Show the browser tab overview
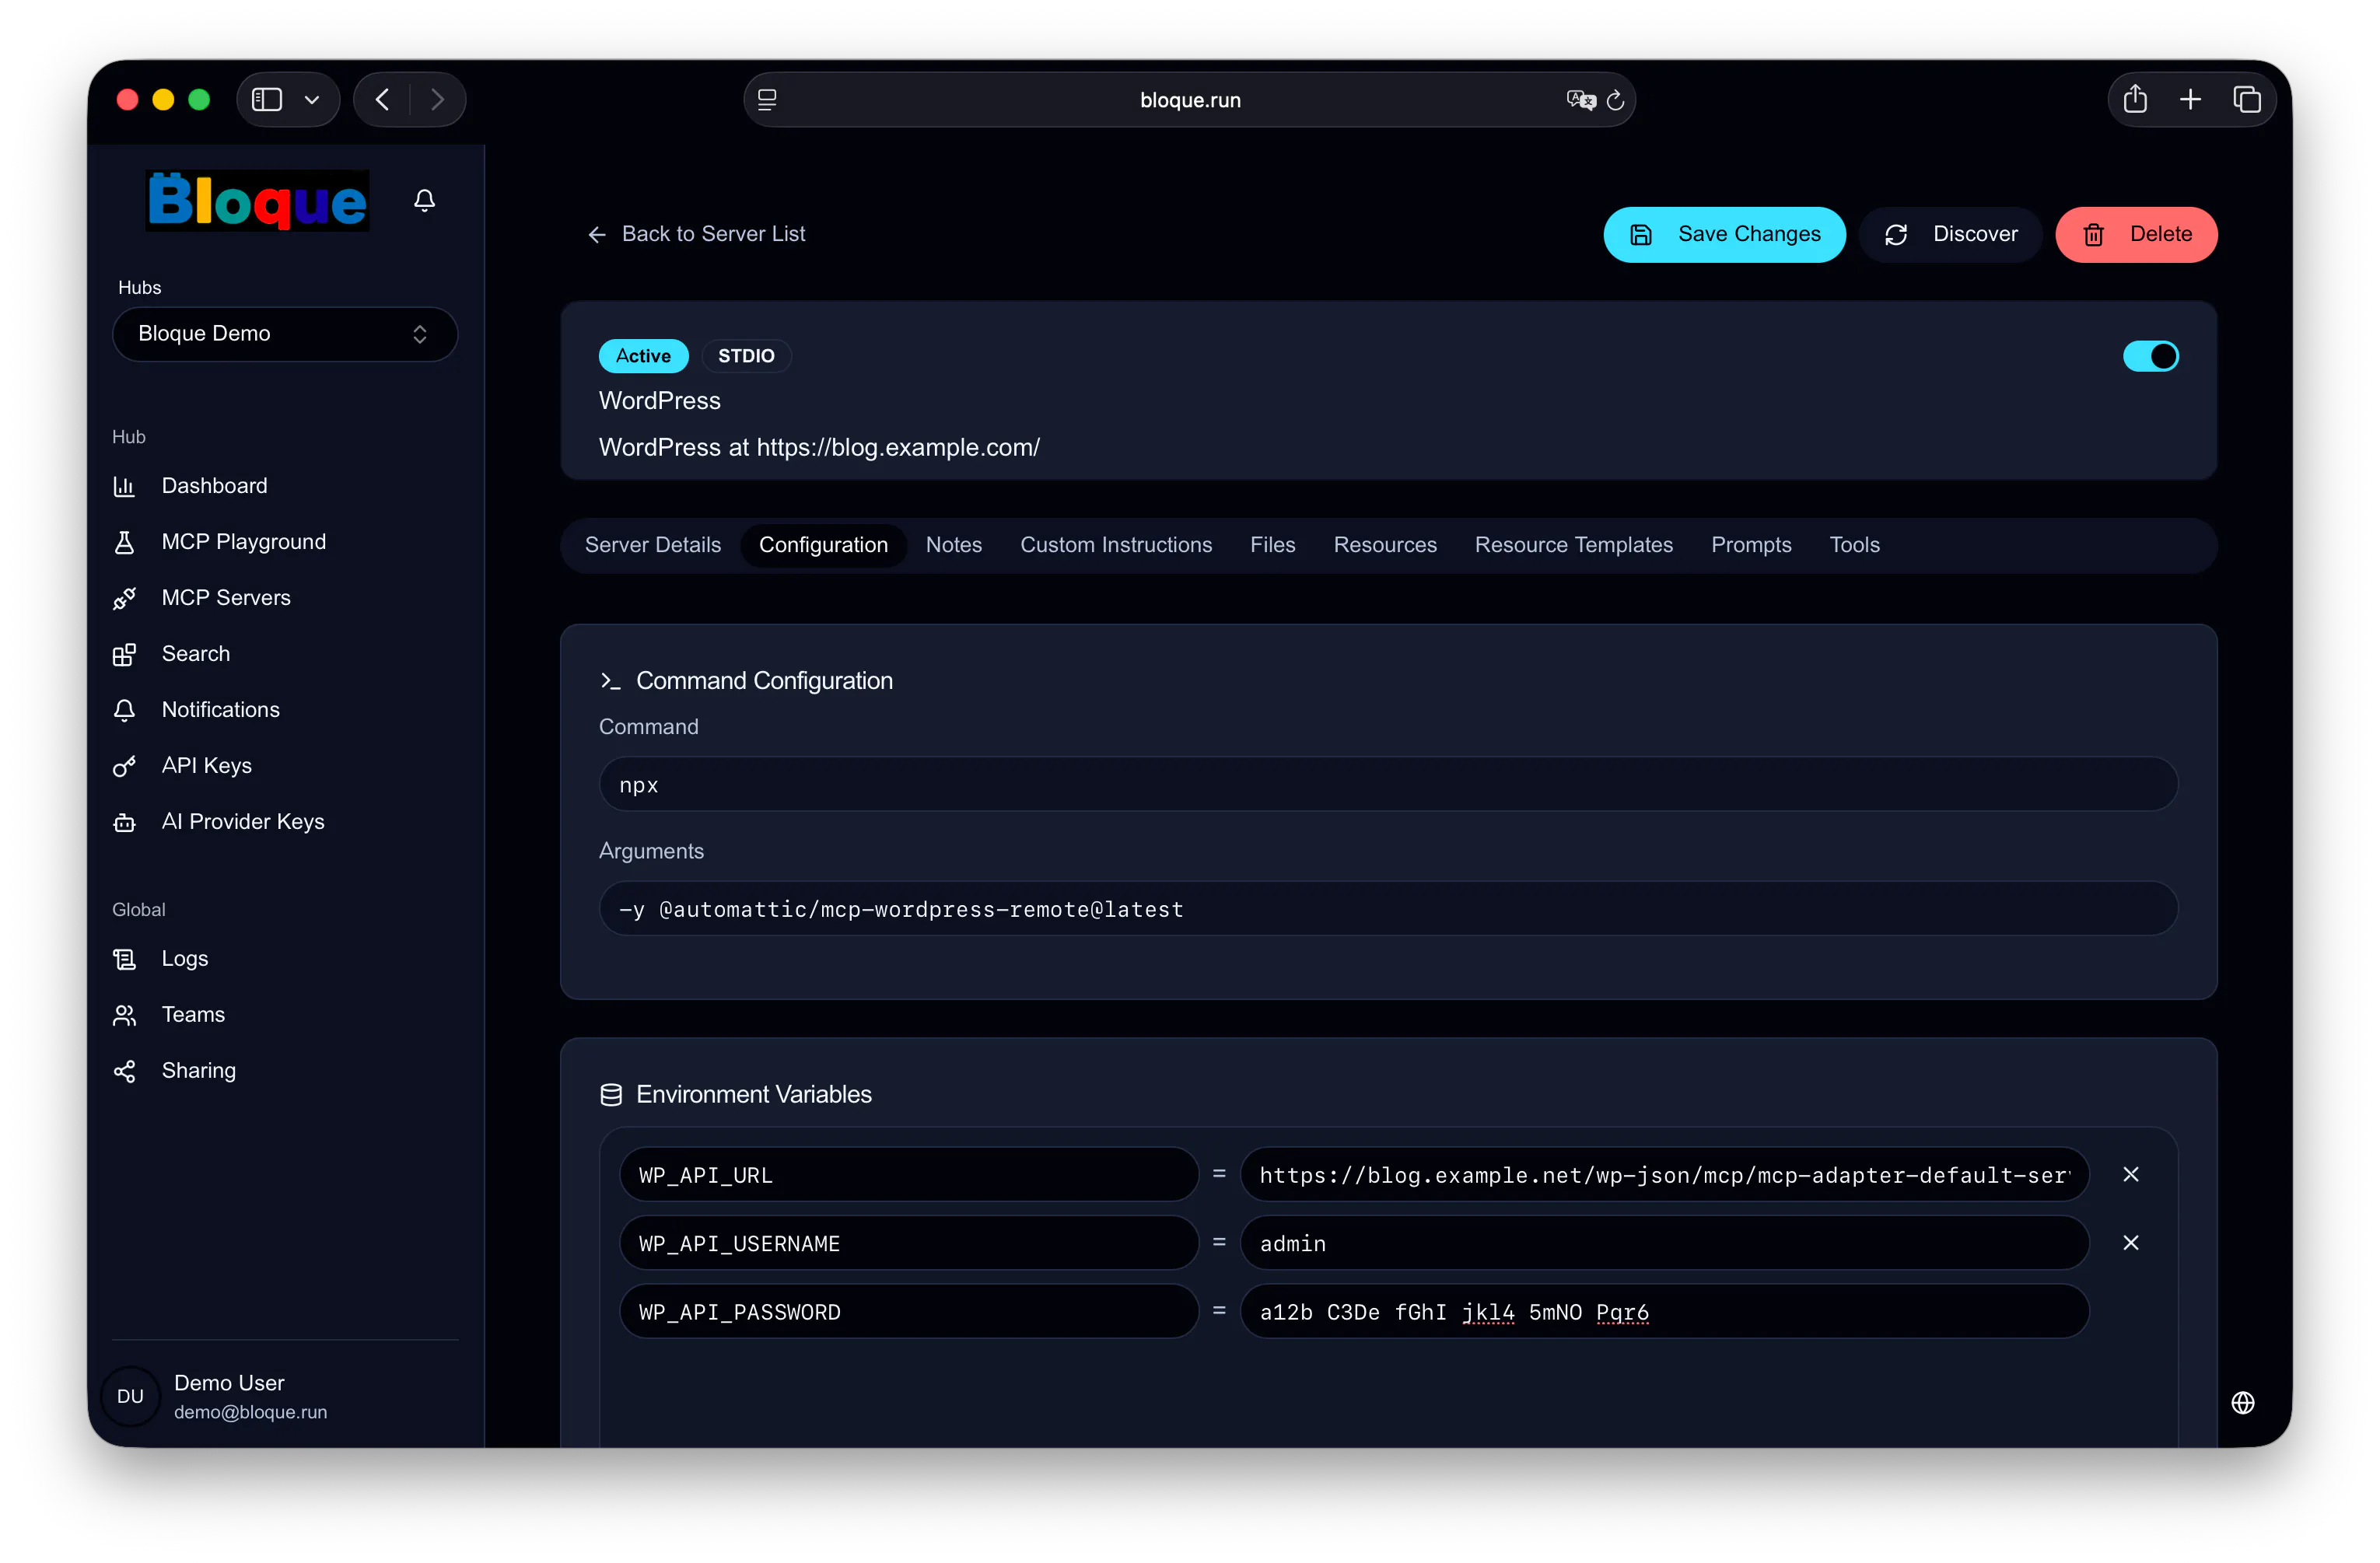2380x1563 pixels. [x=2246, y=99]
